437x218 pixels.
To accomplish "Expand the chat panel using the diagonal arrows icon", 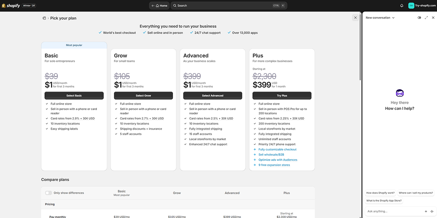I will tap(426, 17).
